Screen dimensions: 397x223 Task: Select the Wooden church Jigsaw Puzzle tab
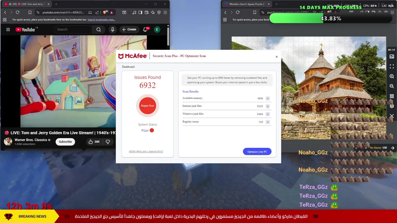(x=247, y=4)
